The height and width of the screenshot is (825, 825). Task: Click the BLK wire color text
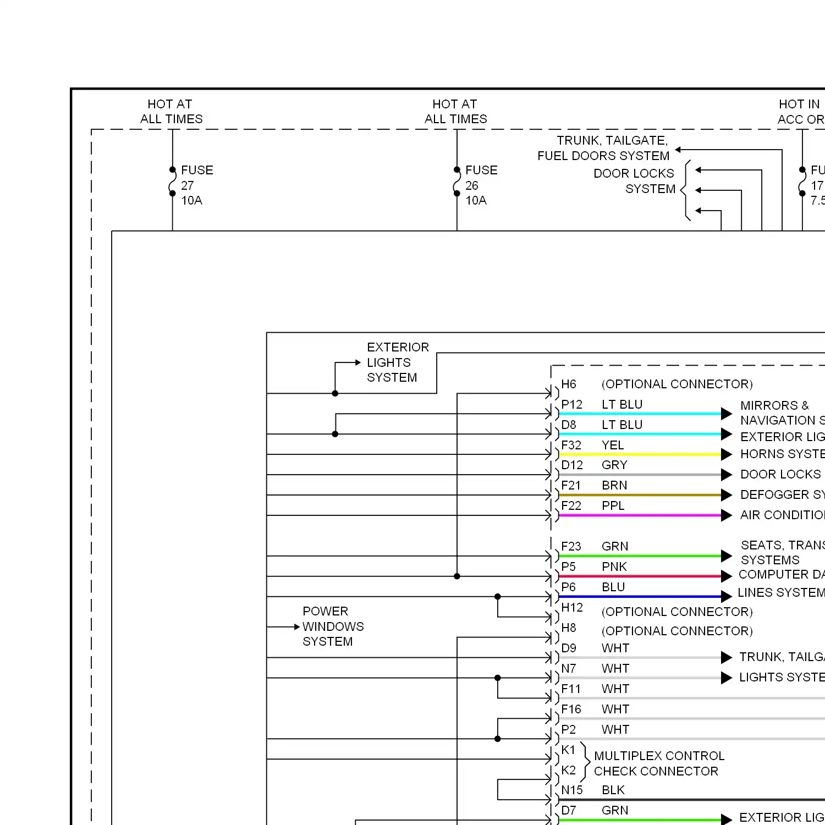pyautogui.click(x=613, y=790)
